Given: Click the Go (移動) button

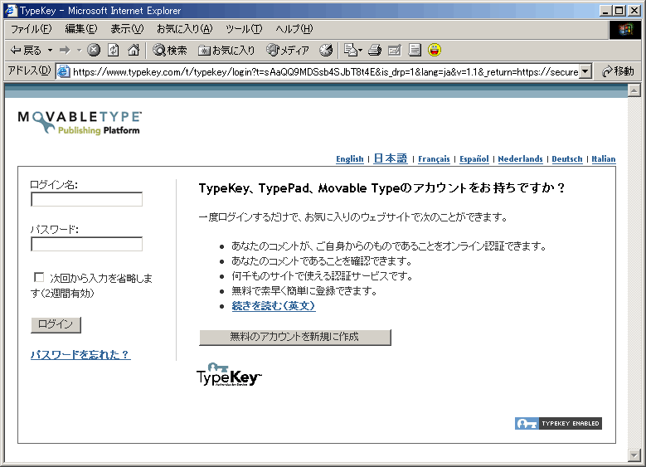Looking at the screenshot, I should point(618,71).
